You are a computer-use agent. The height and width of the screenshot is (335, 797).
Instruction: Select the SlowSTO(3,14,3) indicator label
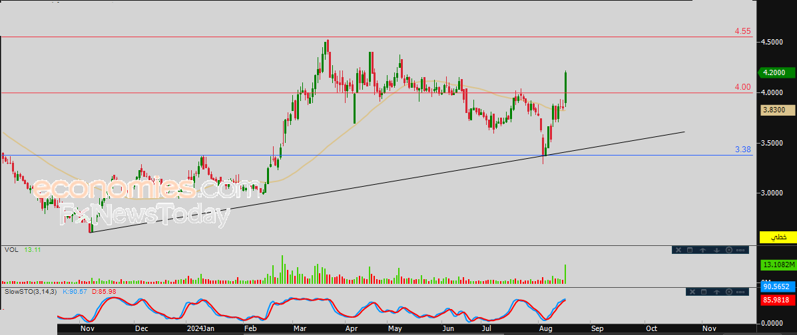[x=31, y=292]
